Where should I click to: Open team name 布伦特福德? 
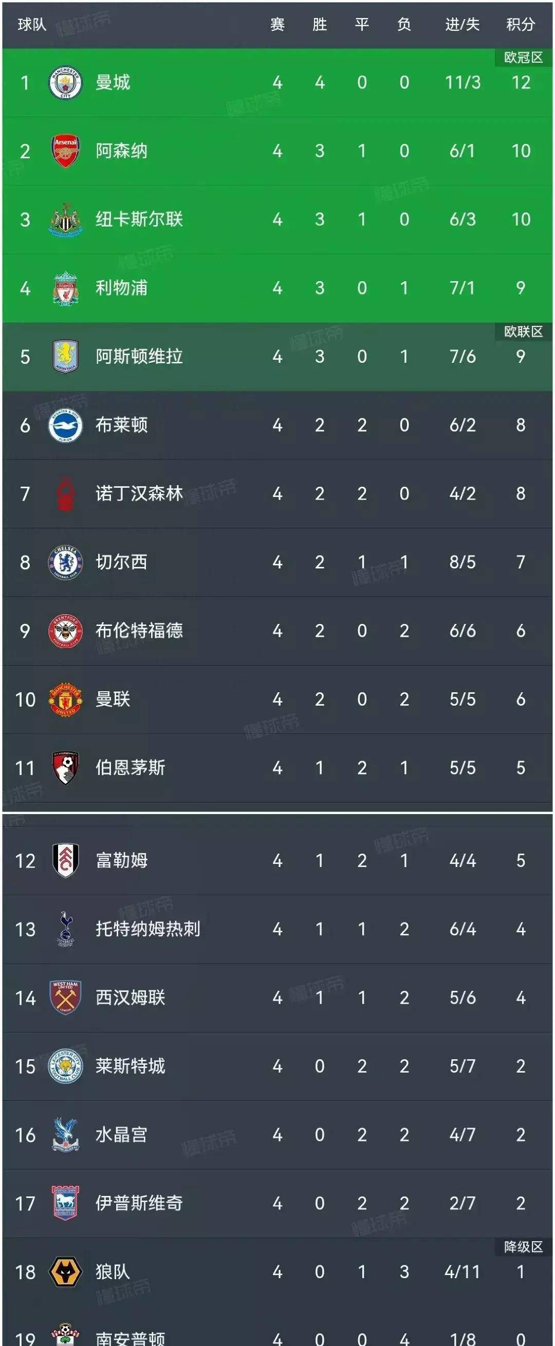pyautogui.click(x=139, y=630)
